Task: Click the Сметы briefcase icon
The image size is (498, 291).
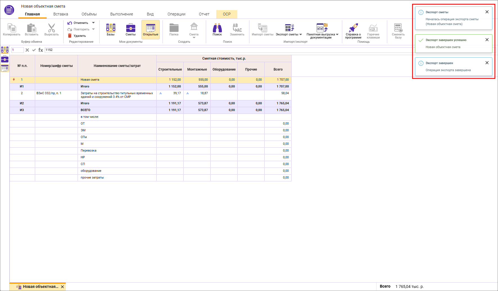Action: click(130, 28)
